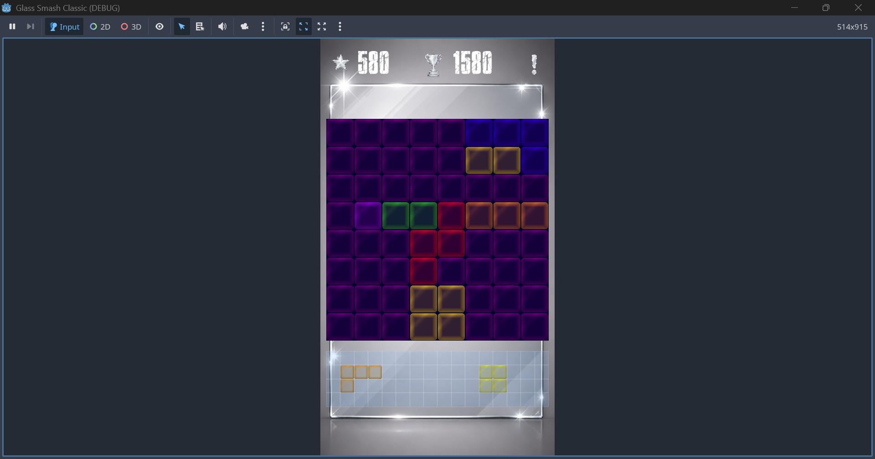The image size is (875, 459).
Task: Expand the game view to fill the window
Action: point(303,26)
